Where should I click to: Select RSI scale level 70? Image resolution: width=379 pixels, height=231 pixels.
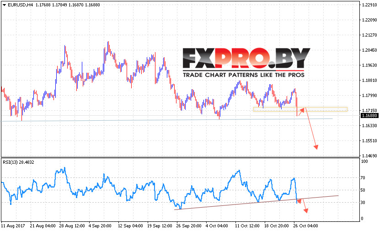(x=363, y=178)
